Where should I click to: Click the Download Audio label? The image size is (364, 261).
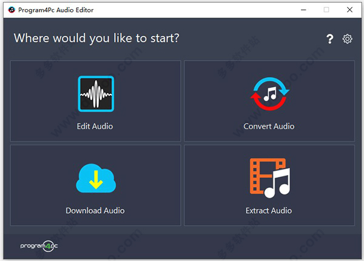point(95,211)
